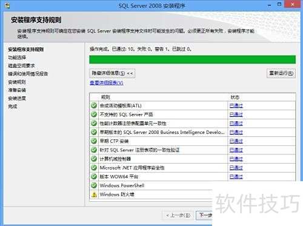Viewport: 303px width, 226px height.
Task: Click the warning icon beside Windows 防火墙
Action: pos(94,194)
